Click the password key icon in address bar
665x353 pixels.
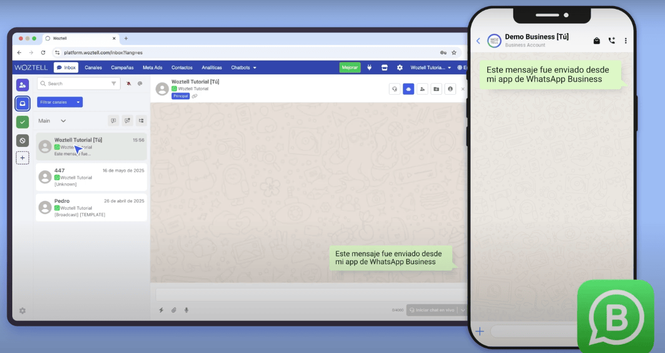pos(443,53)
